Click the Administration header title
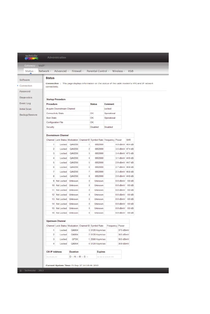Image resolution: width=210 pixels, height=314 pixels. click(57, 58)
